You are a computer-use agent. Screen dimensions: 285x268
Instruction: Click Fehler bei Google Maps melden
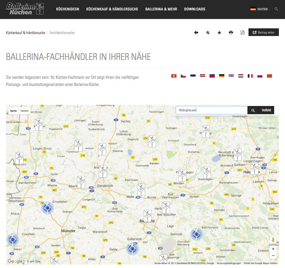261,263
